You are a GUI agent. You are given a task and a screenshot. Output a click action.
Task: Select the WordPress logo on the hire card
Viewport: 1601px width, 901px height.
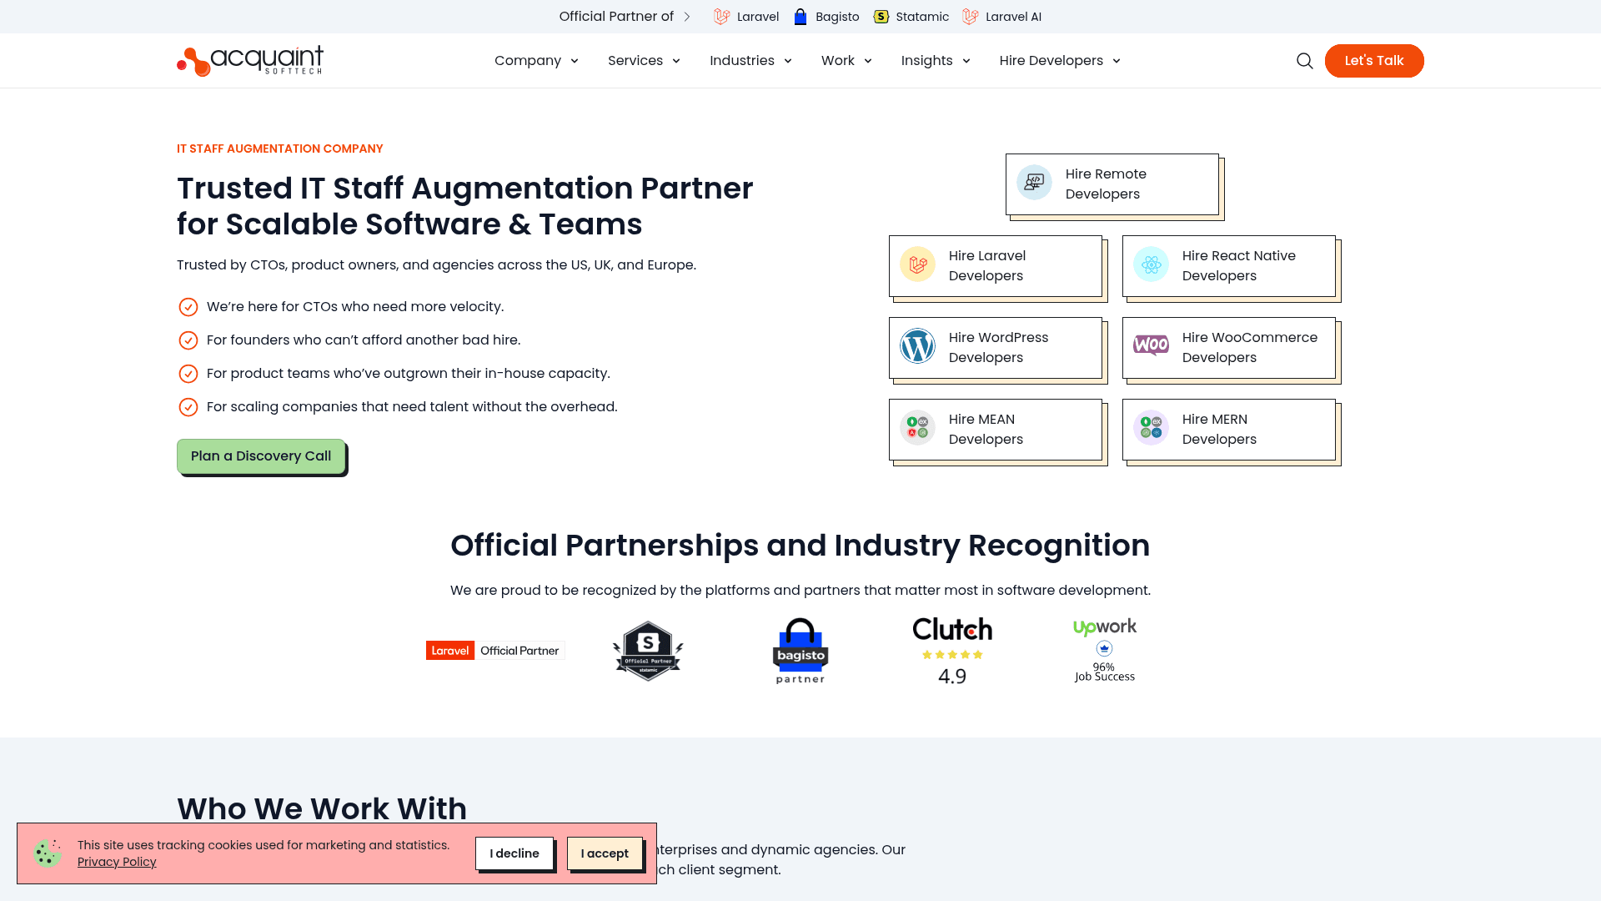click(x=917, y=345)
